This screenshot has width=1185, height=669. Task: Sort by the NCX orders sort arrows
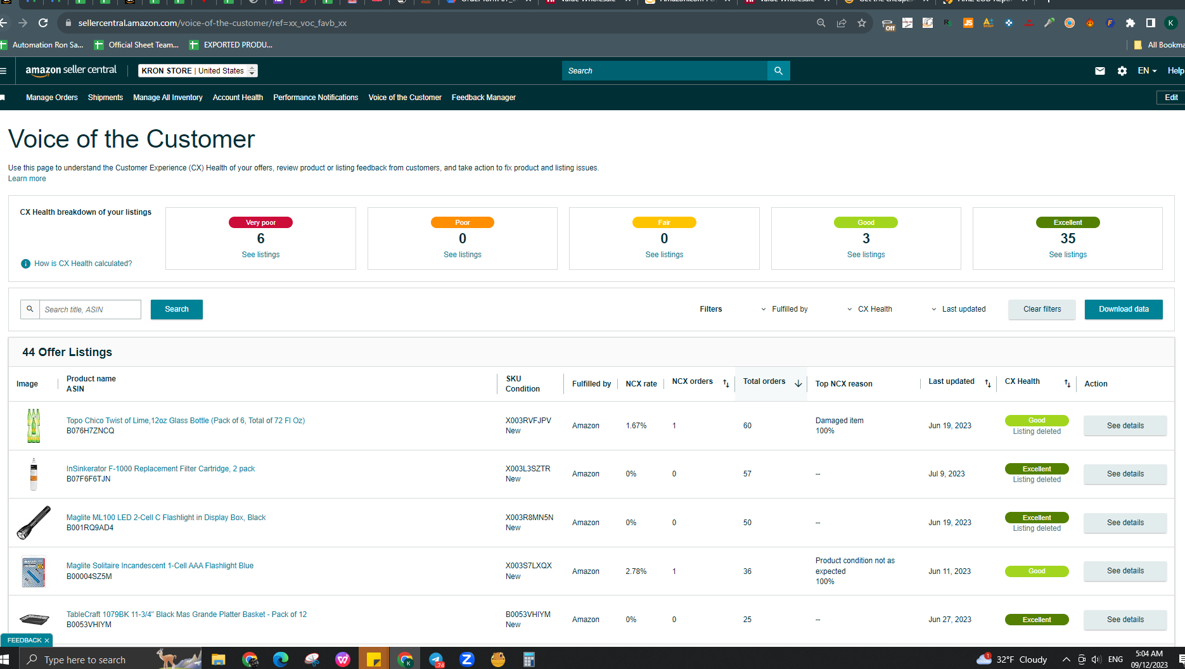[x=726, y=383]
